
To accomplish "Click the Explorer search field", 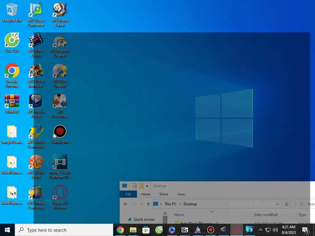I will (305, 204).
